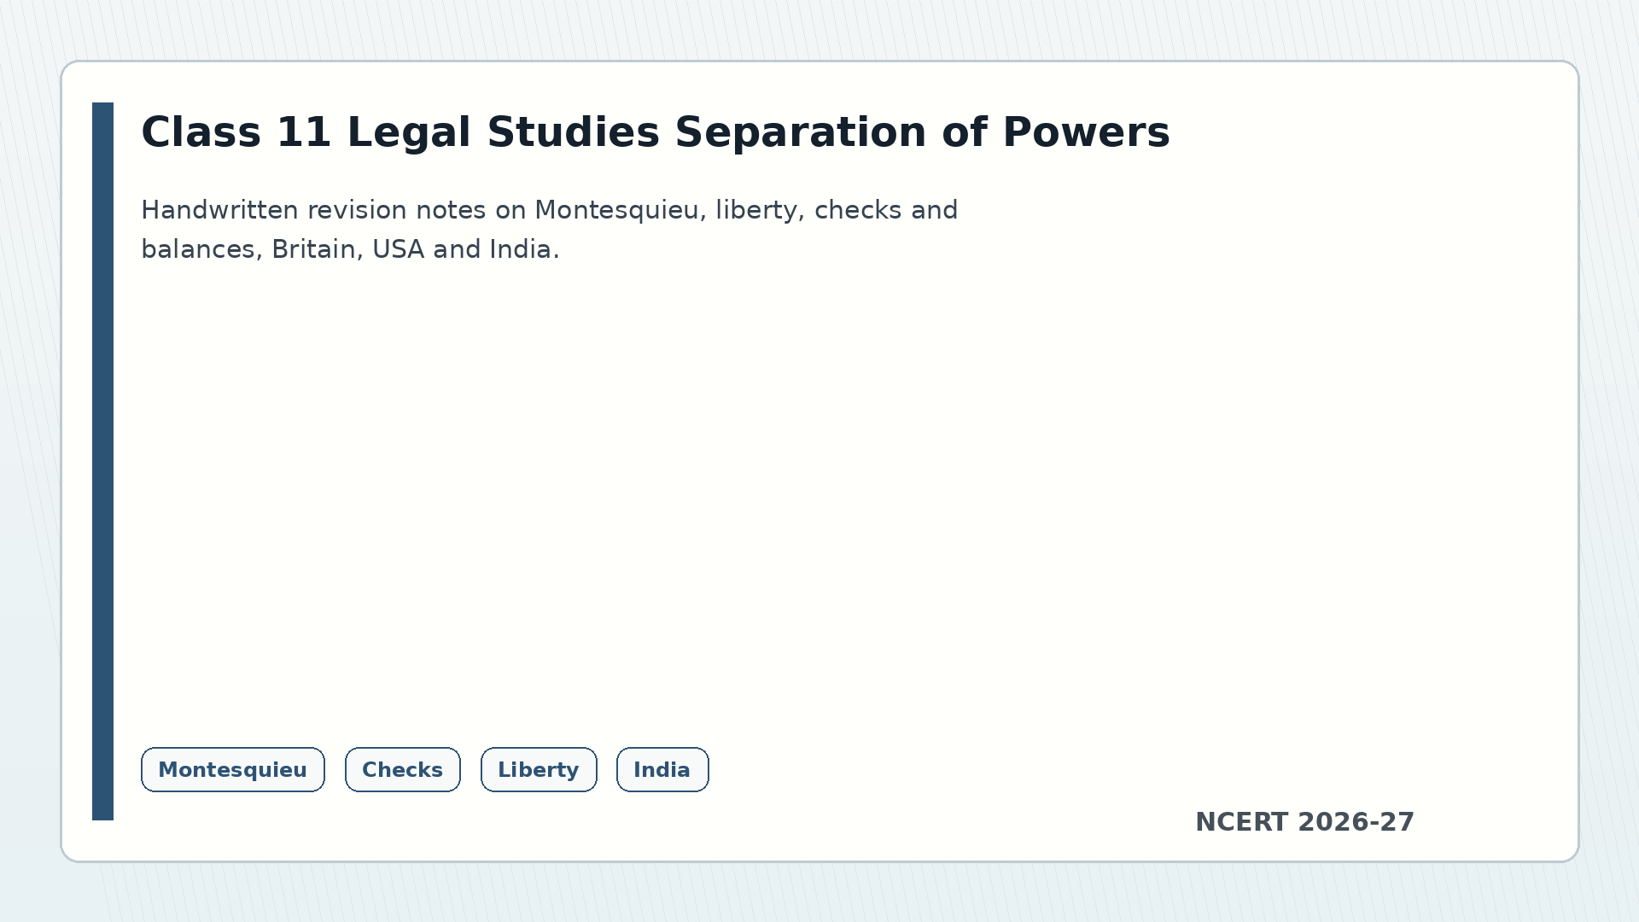Click the title 'Class 11 Legal Studies Separation of Powers'

655,133
